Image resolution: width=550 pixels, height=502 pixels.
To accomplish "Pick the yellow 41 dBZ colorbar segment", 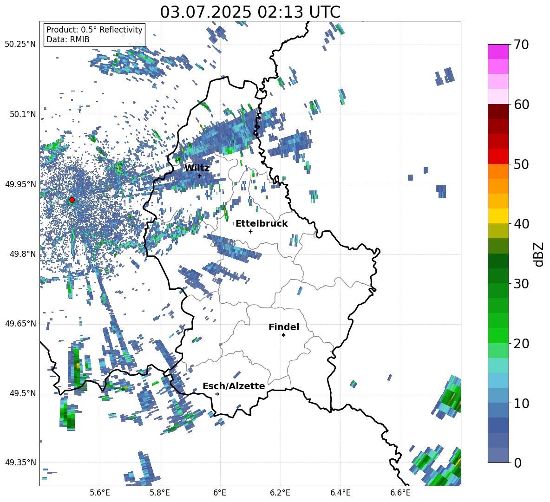I will pyautogui.click(x=498, y=216).
